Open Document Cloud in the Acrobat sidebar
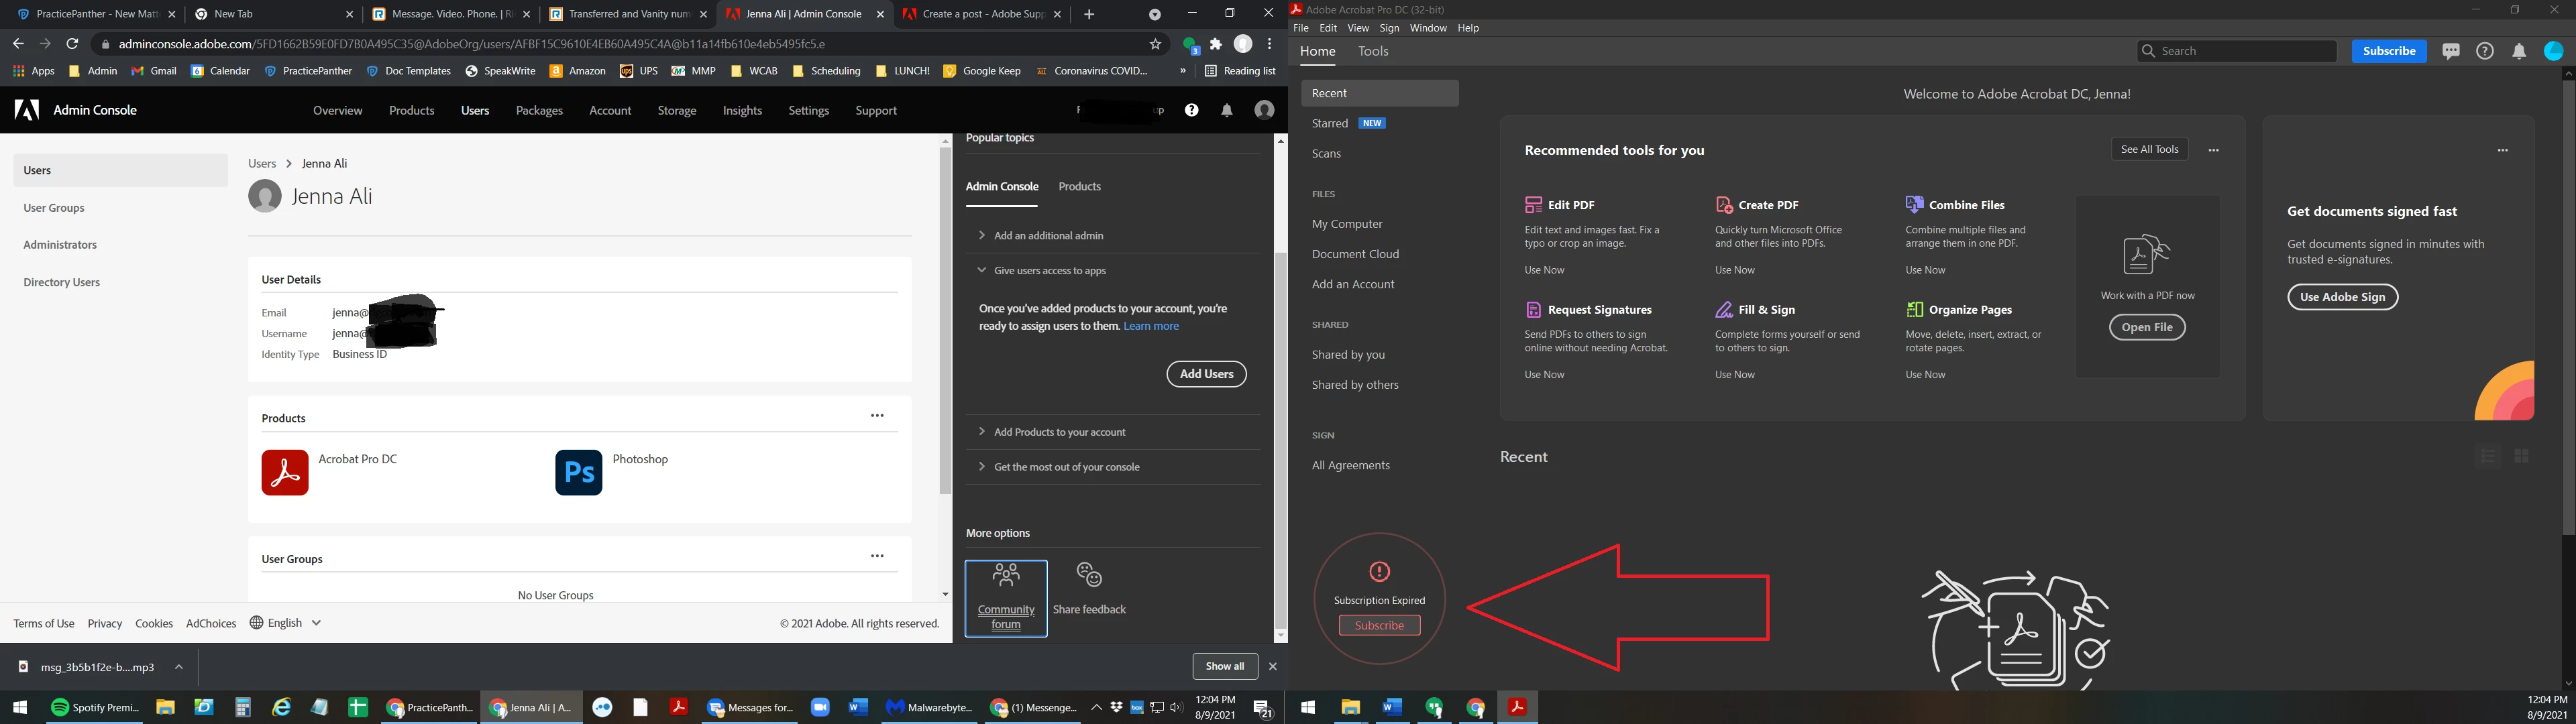Image resolution: width=2576 pixels, height=724 pixels. (x=1355, y=255)
